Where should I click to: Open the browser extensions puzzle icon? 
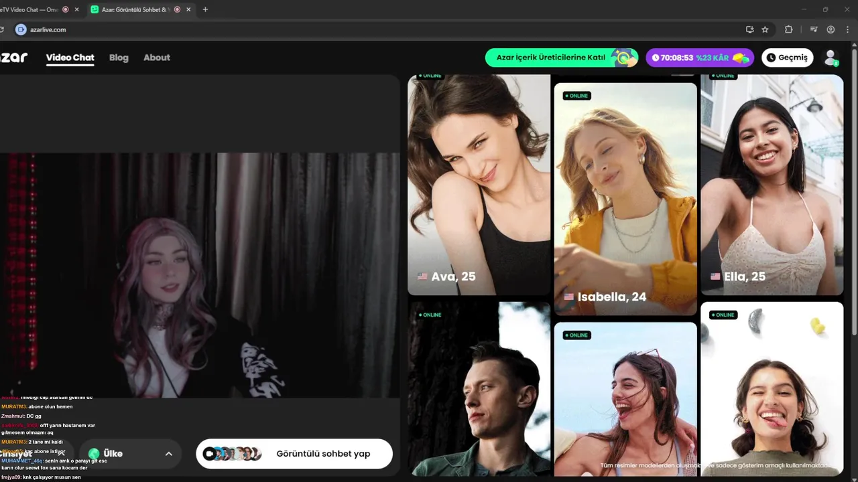click(788, 29)
